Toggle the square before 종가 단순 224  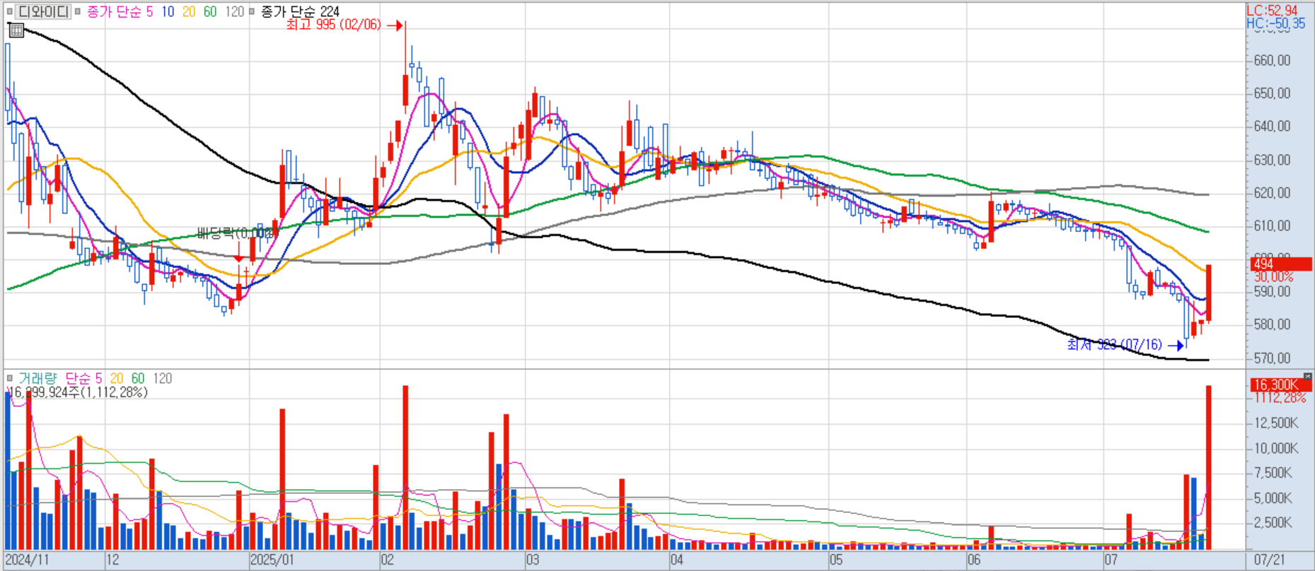pos(252,11)
